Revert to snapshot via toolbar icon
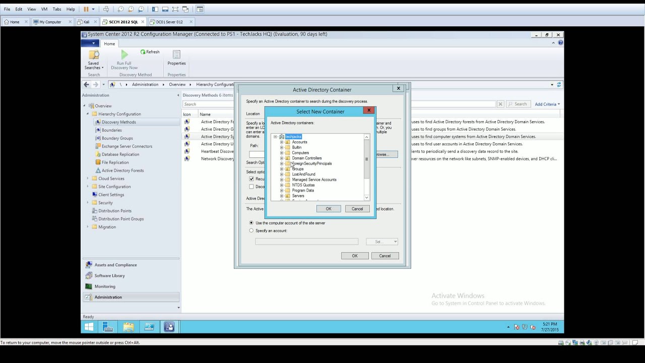Screen dimensions: 645x363 [131, 9]
